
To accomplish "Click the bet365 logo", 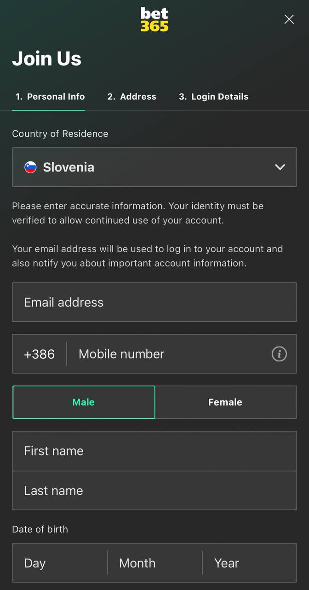I will click(x=154, y=19).
